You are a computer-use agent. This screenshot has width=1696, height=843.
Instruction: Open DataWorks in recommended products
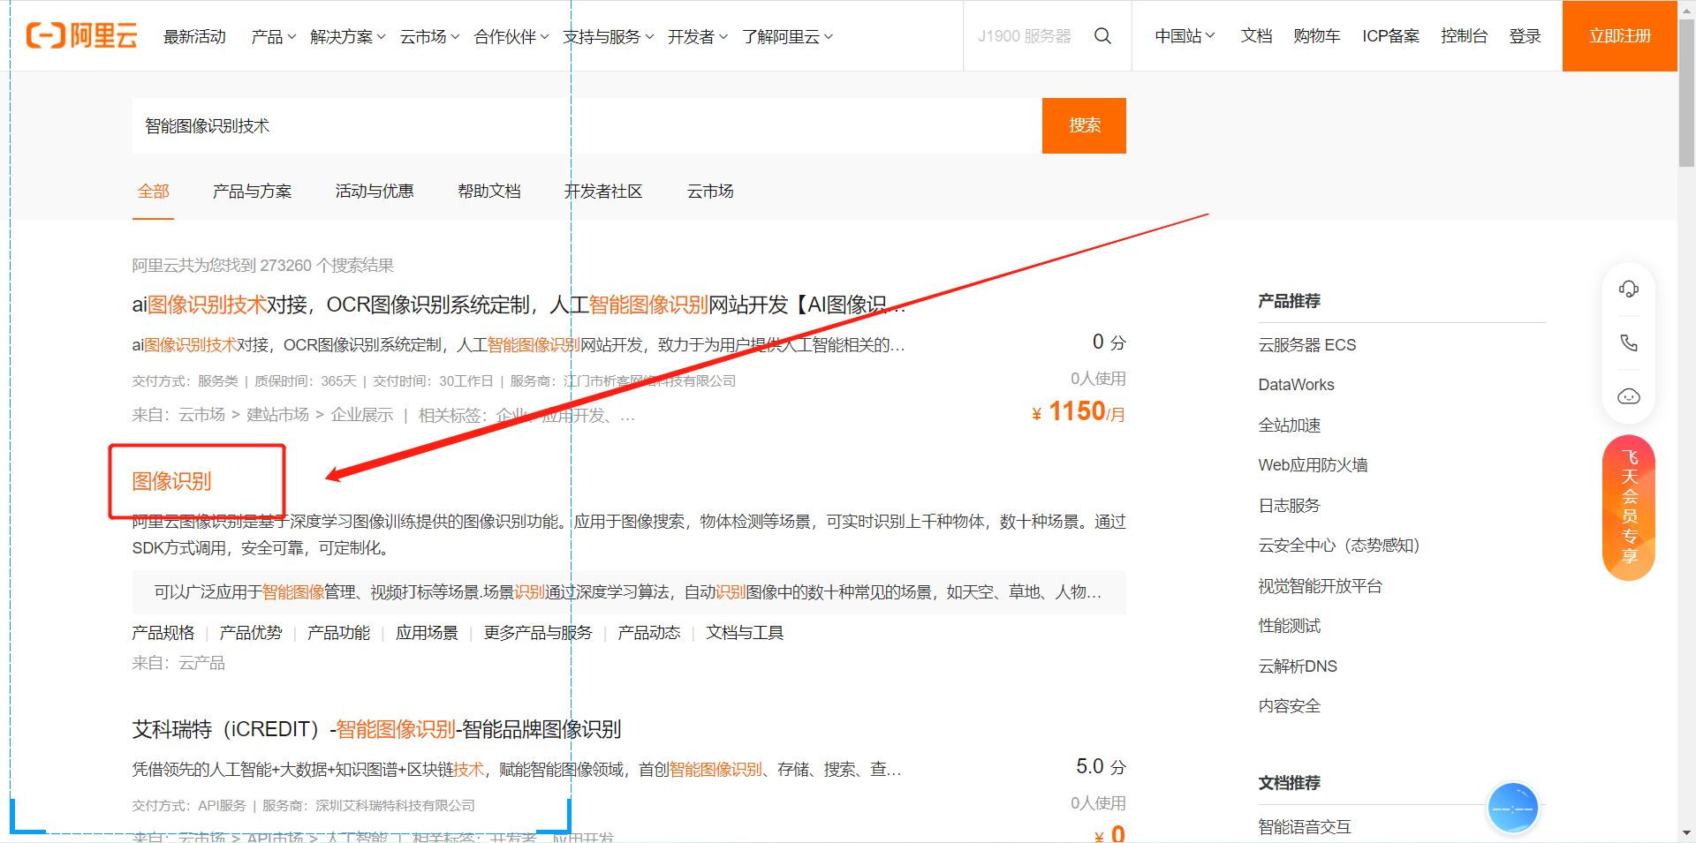pyautogui.click(x=1296, y=385)
